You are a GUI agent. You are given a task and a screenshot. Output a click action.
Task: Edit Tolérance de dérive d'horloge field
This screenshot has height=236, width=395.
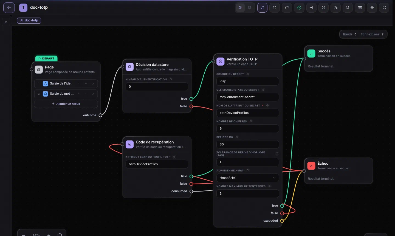(247, 162)
